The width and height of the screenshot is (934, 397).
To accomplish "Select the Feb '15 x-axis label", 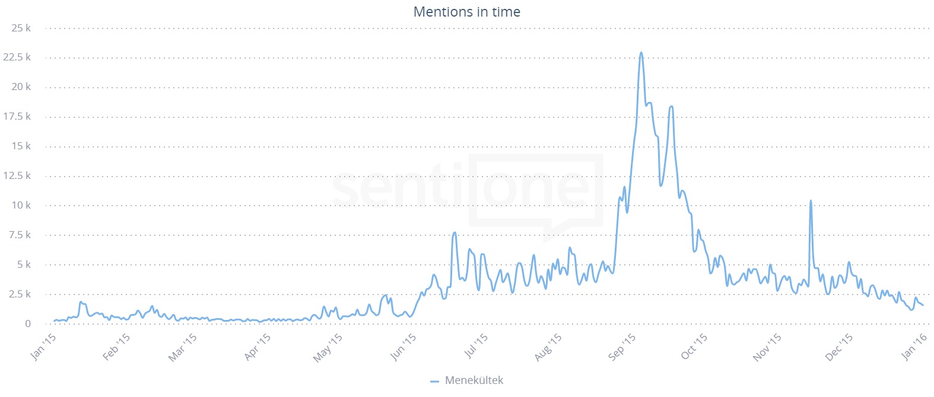I will pyautogui.click(x=116, y=347).
